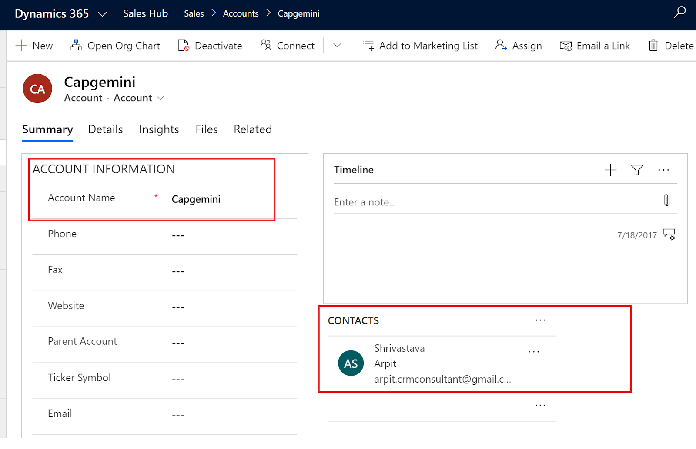The image size is (696, 449).
Task: Click the CA account avatar
Action: [37, 89]
